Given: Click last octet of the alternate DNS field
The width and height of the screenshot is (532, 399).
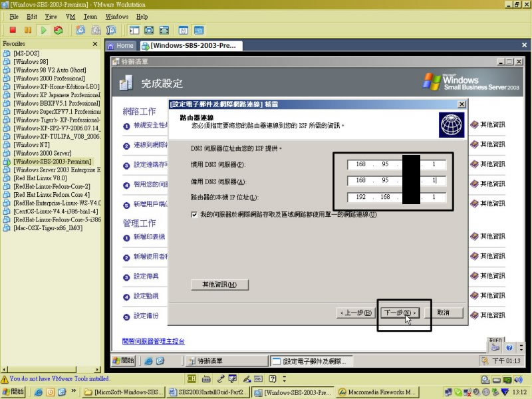Looking at the screenshot, I should (434, 180).
